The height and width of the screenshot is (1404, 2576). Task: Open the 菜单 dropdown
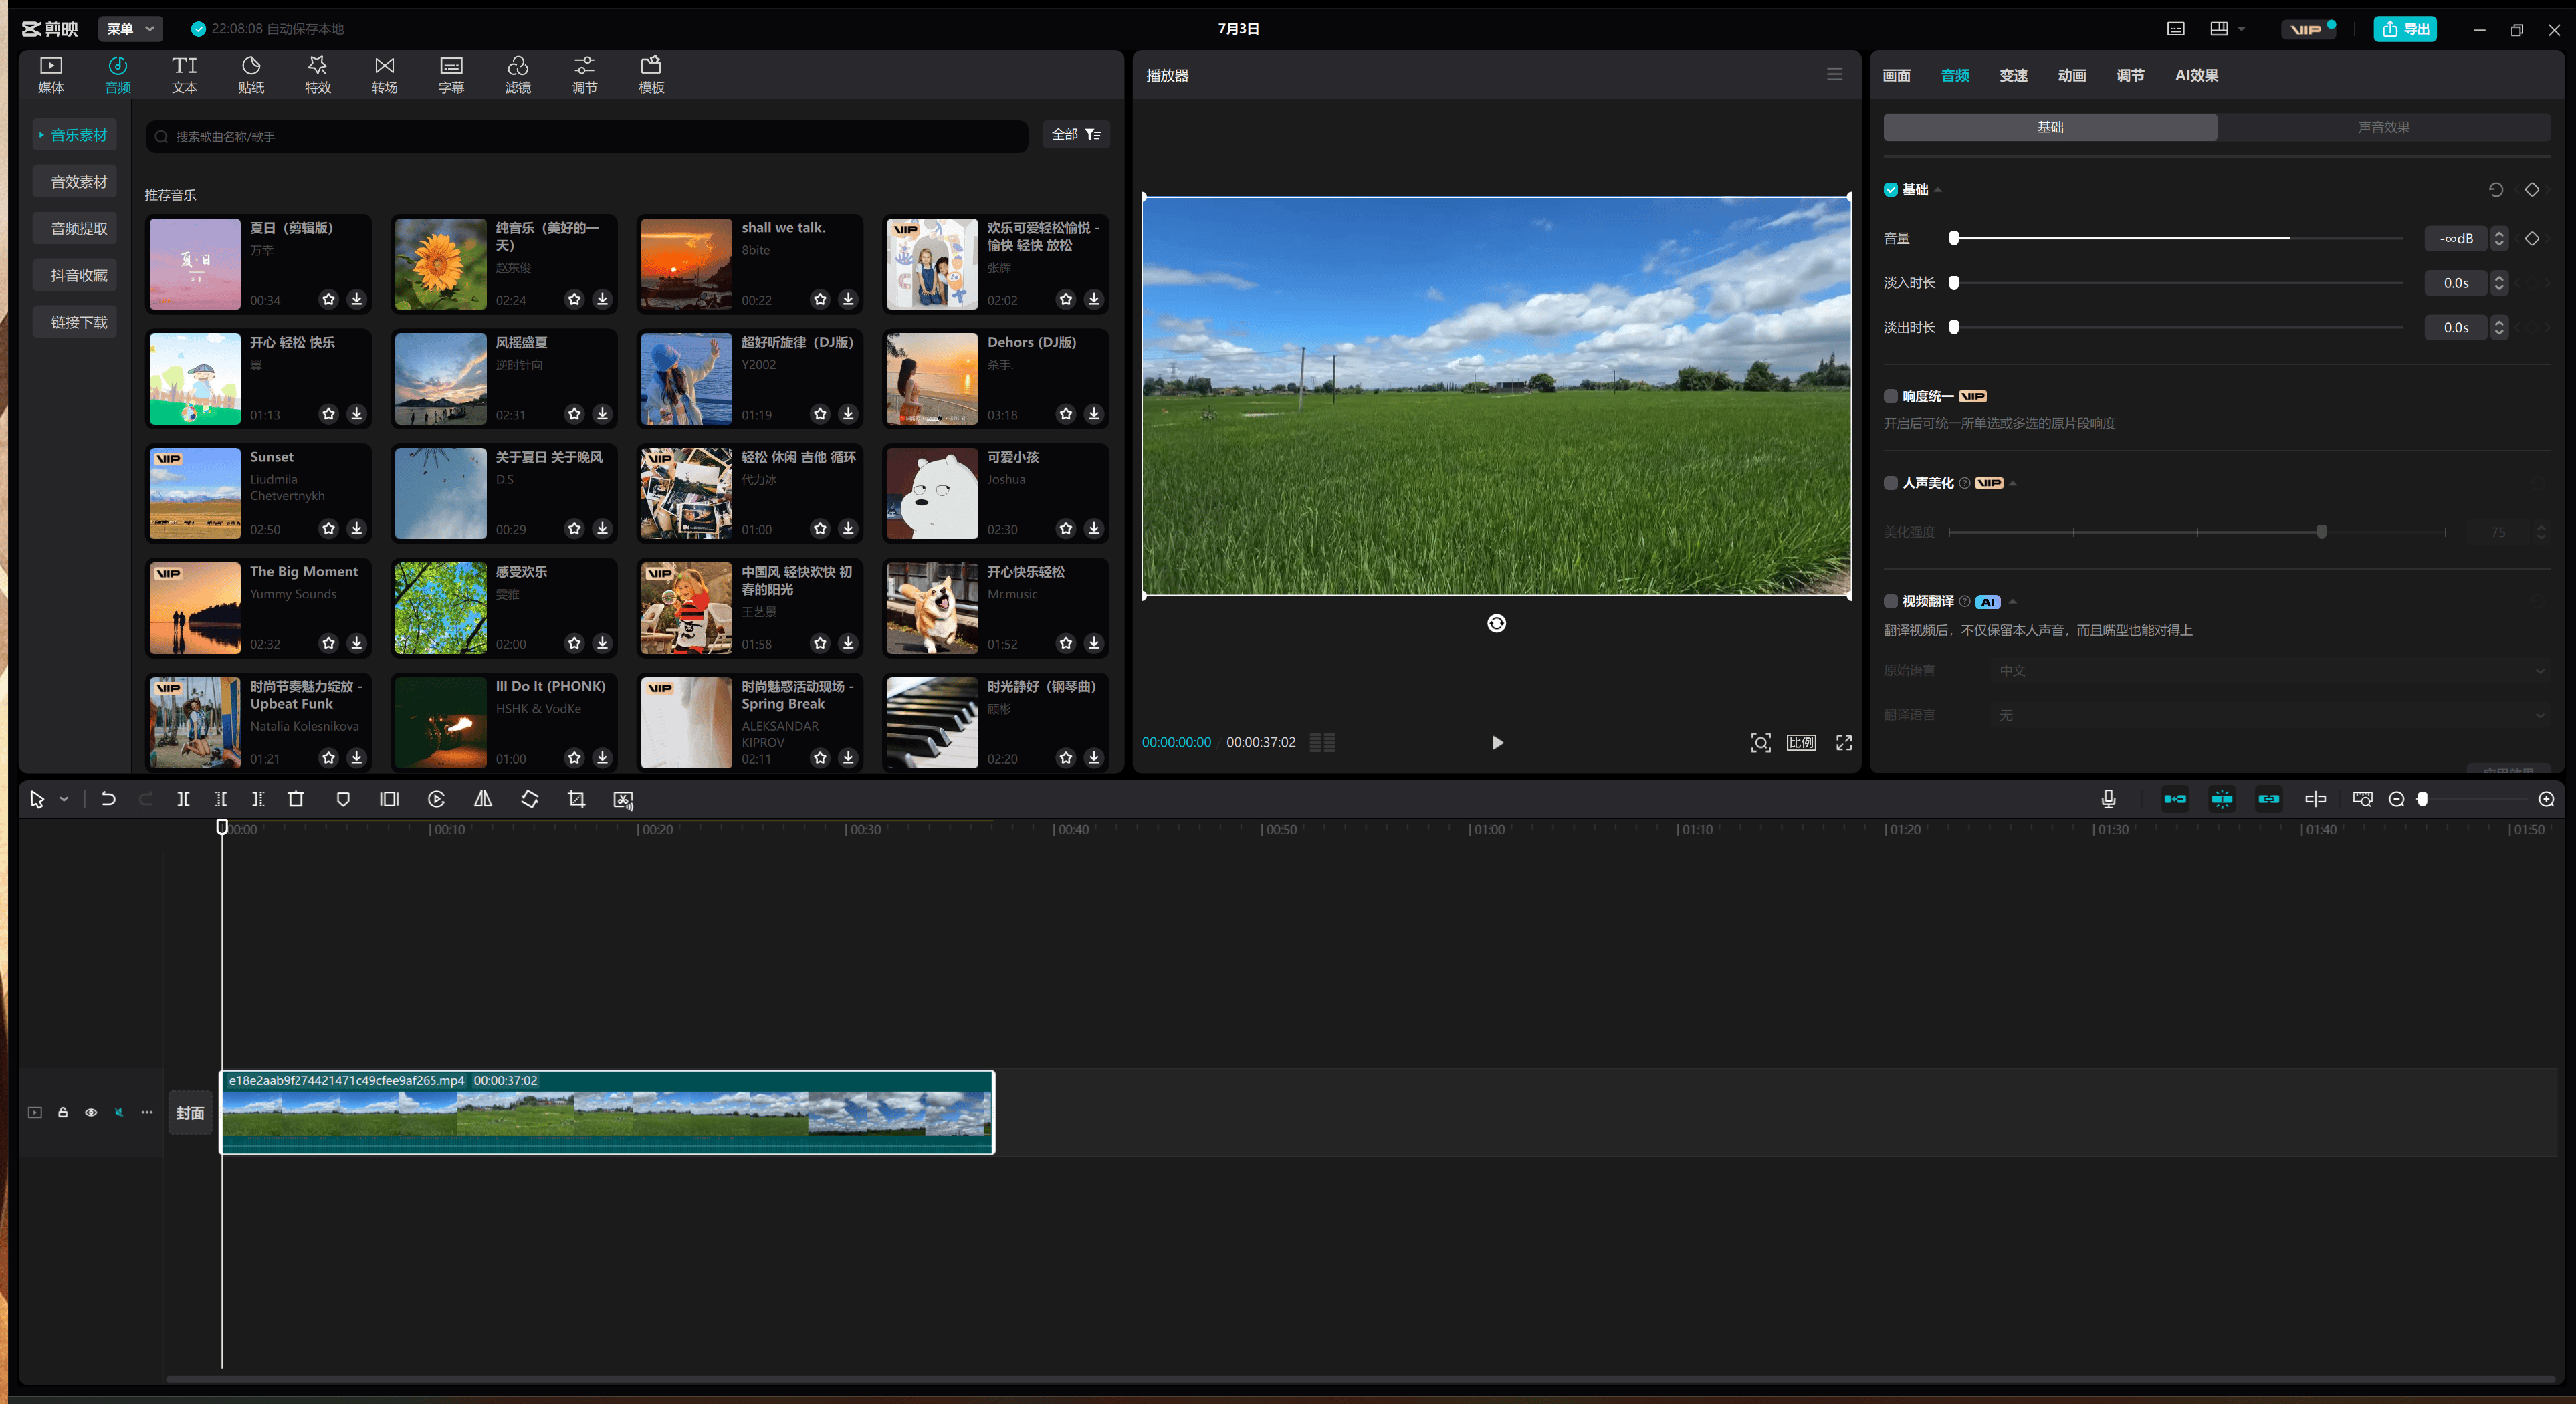[x=130, y=29]
